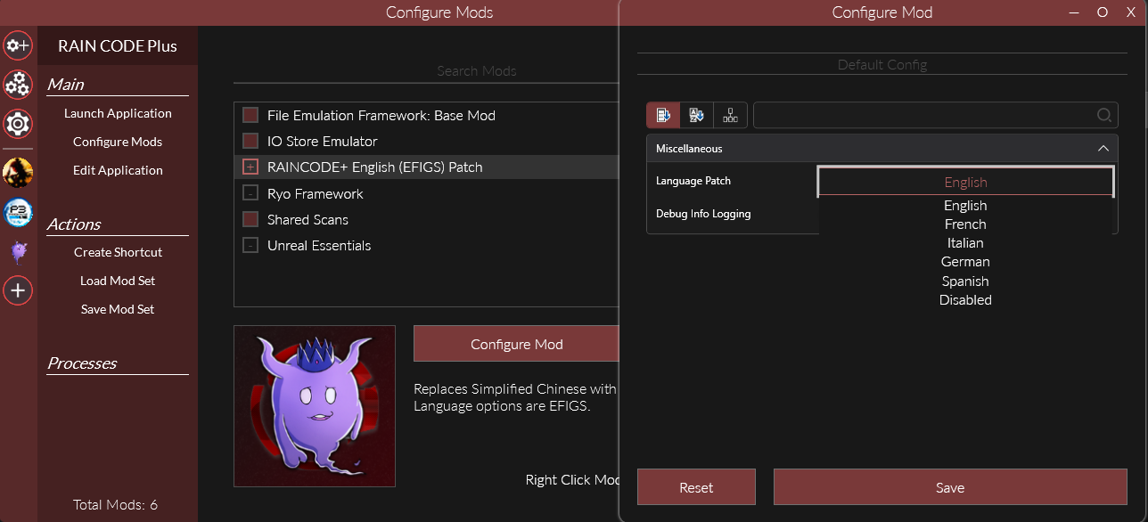Toggle RAINCODE+ English (EFIGS) Patch checkbox
1148x522 pixels.
tap(250, 167)
